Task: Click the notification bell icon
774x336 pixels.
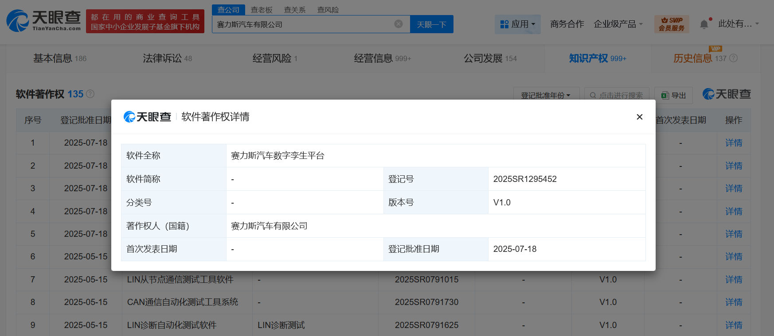Action: (x=704, y=24)
